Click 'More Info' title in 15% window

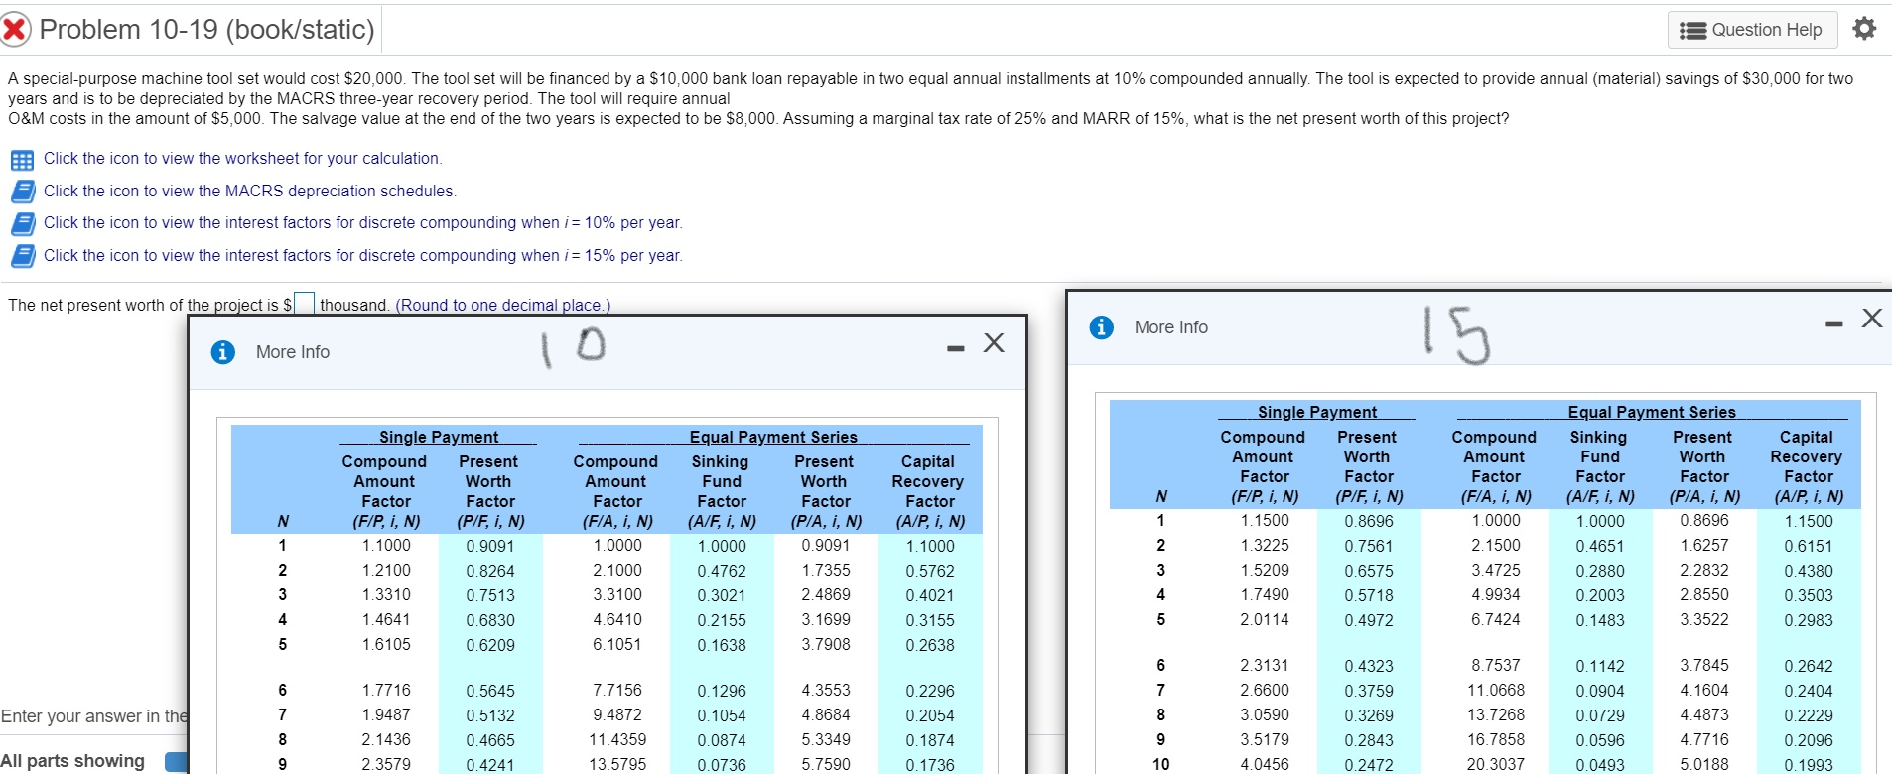coord(1171,327)
